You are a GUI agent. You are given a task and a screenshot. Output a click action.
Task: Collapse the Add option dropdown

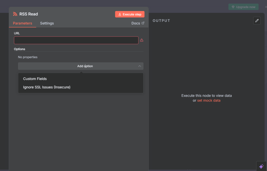(81, 66)
